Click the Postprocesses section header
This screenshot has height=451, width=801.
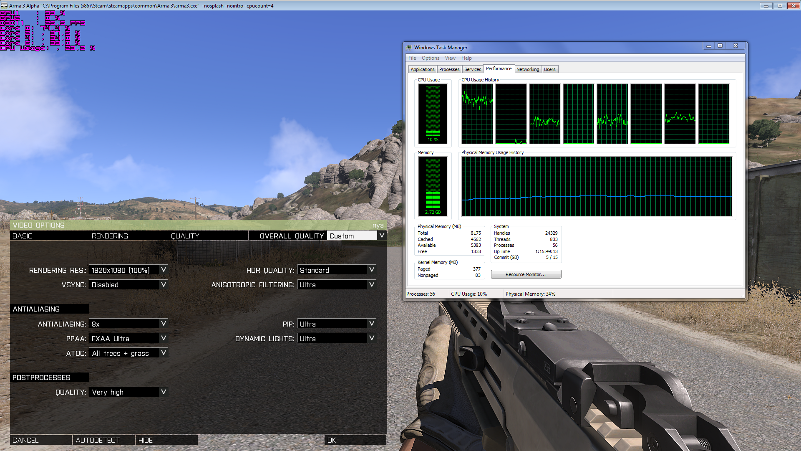[x=50, y=378]
